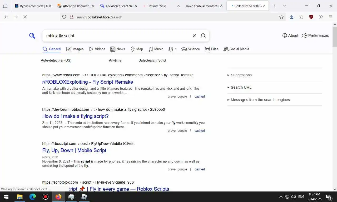Open more options dots for rbxscript result
The image size is (337, 202).
191,169
